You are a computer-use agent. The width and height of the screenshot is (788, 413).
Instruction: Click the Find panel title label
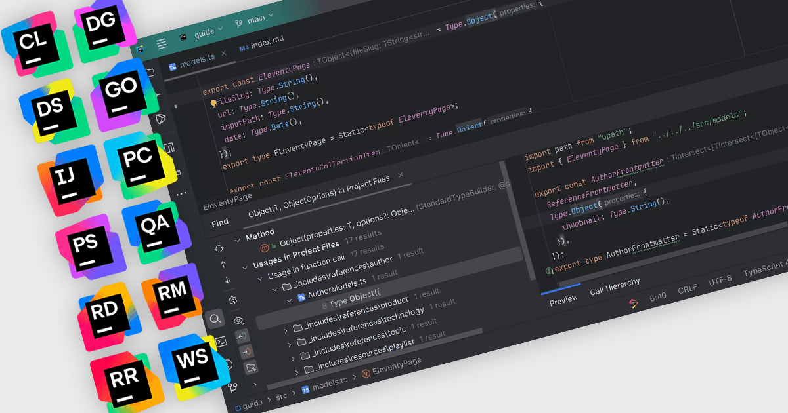[x=220, y=222]
